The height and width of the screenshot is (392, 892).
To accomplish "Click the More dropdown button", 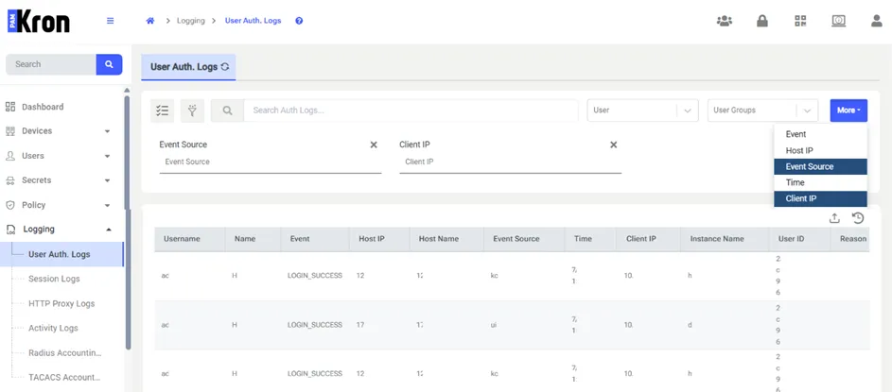I will [x=848, y=111].
